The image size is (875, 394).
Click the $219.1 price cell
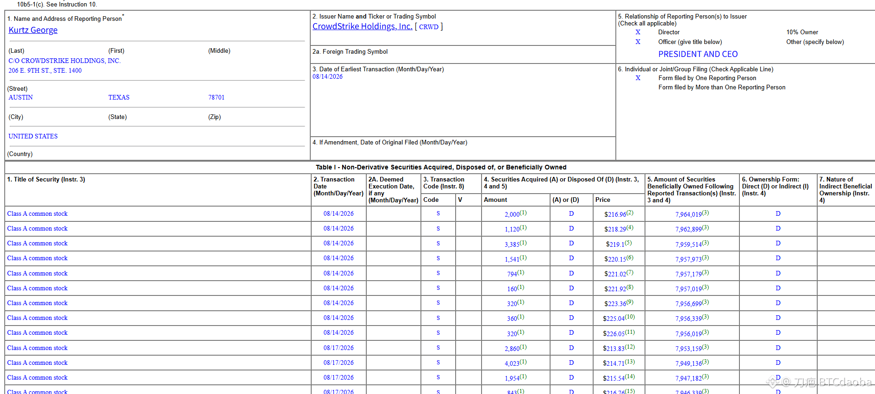tap(619, 244)
